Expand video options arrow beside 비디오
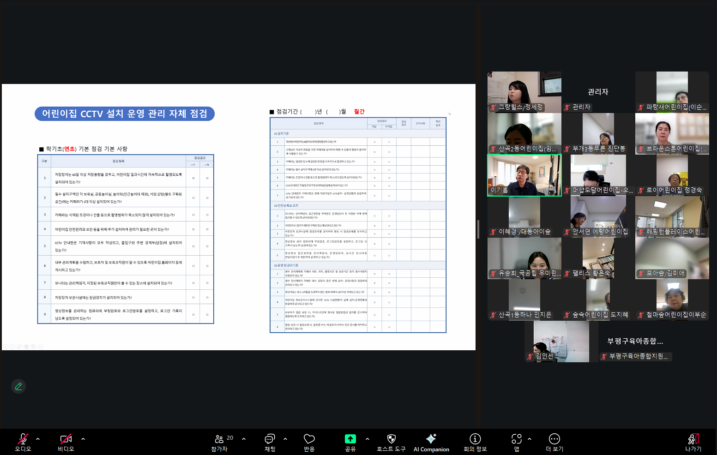 (83, 439)
